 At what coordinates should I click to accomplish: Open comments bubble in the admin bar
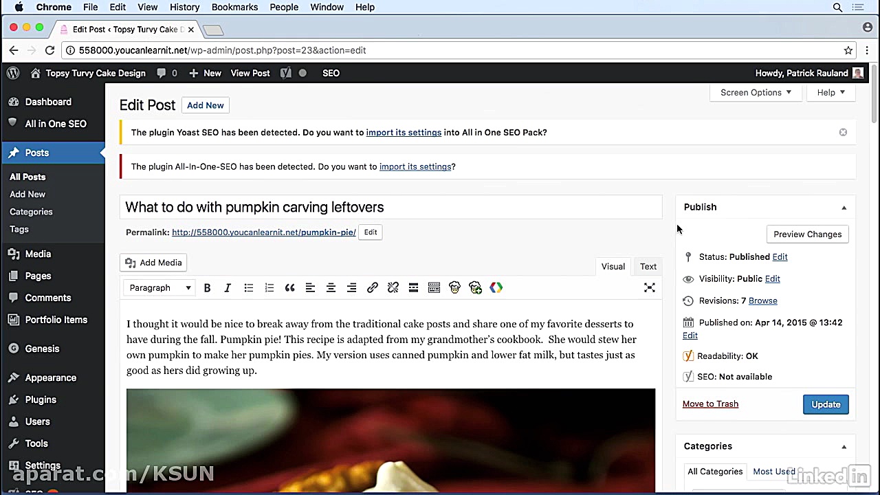pyautogui.click(x=167, y=73)
